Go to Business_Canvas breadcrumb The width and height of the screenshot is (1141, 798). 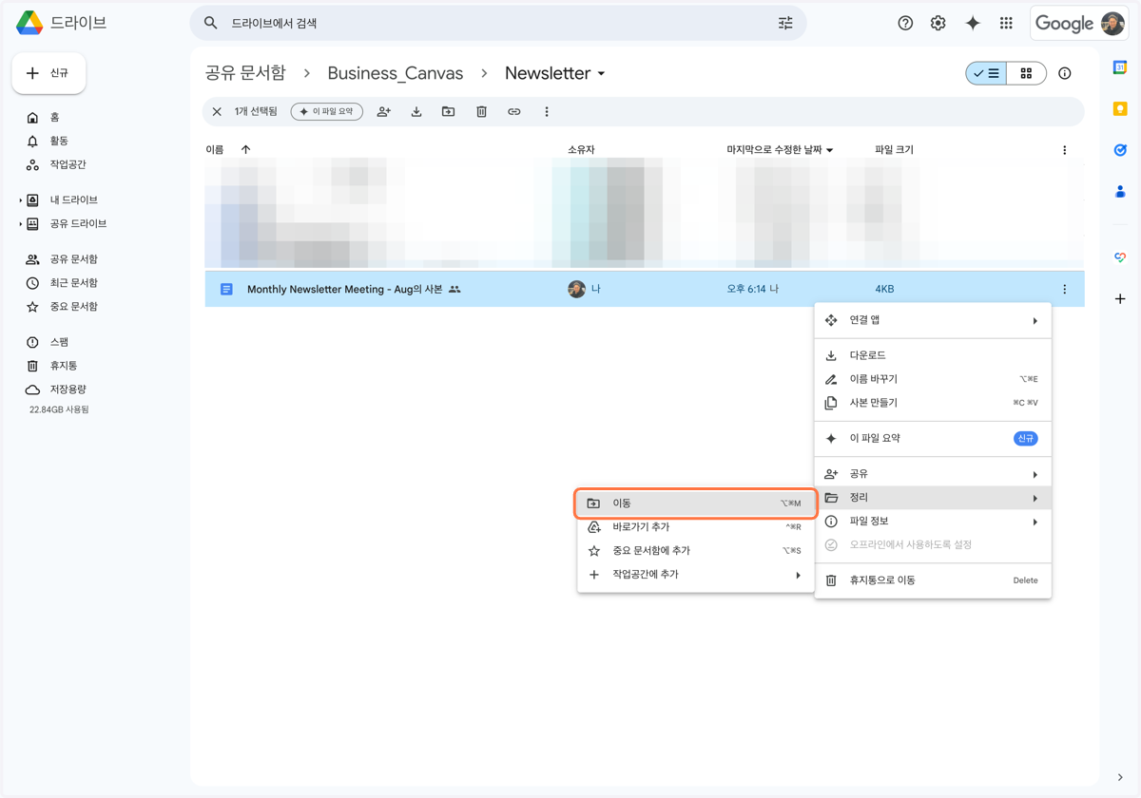pos(396,73)
